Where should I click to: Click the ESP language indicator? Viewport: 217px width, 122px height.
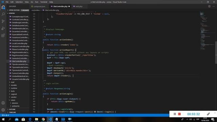point(198,119)
